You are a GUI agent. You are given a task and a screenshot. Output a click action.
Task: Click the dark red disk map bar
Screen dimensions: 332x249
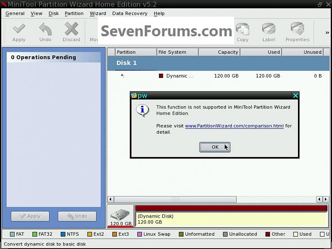(231, 208)
